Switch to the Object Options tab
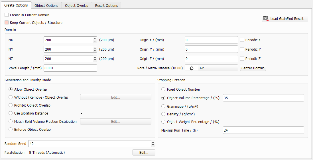Image resolution: width=313 pixels, height=160 pixels. tap(46, 5)
